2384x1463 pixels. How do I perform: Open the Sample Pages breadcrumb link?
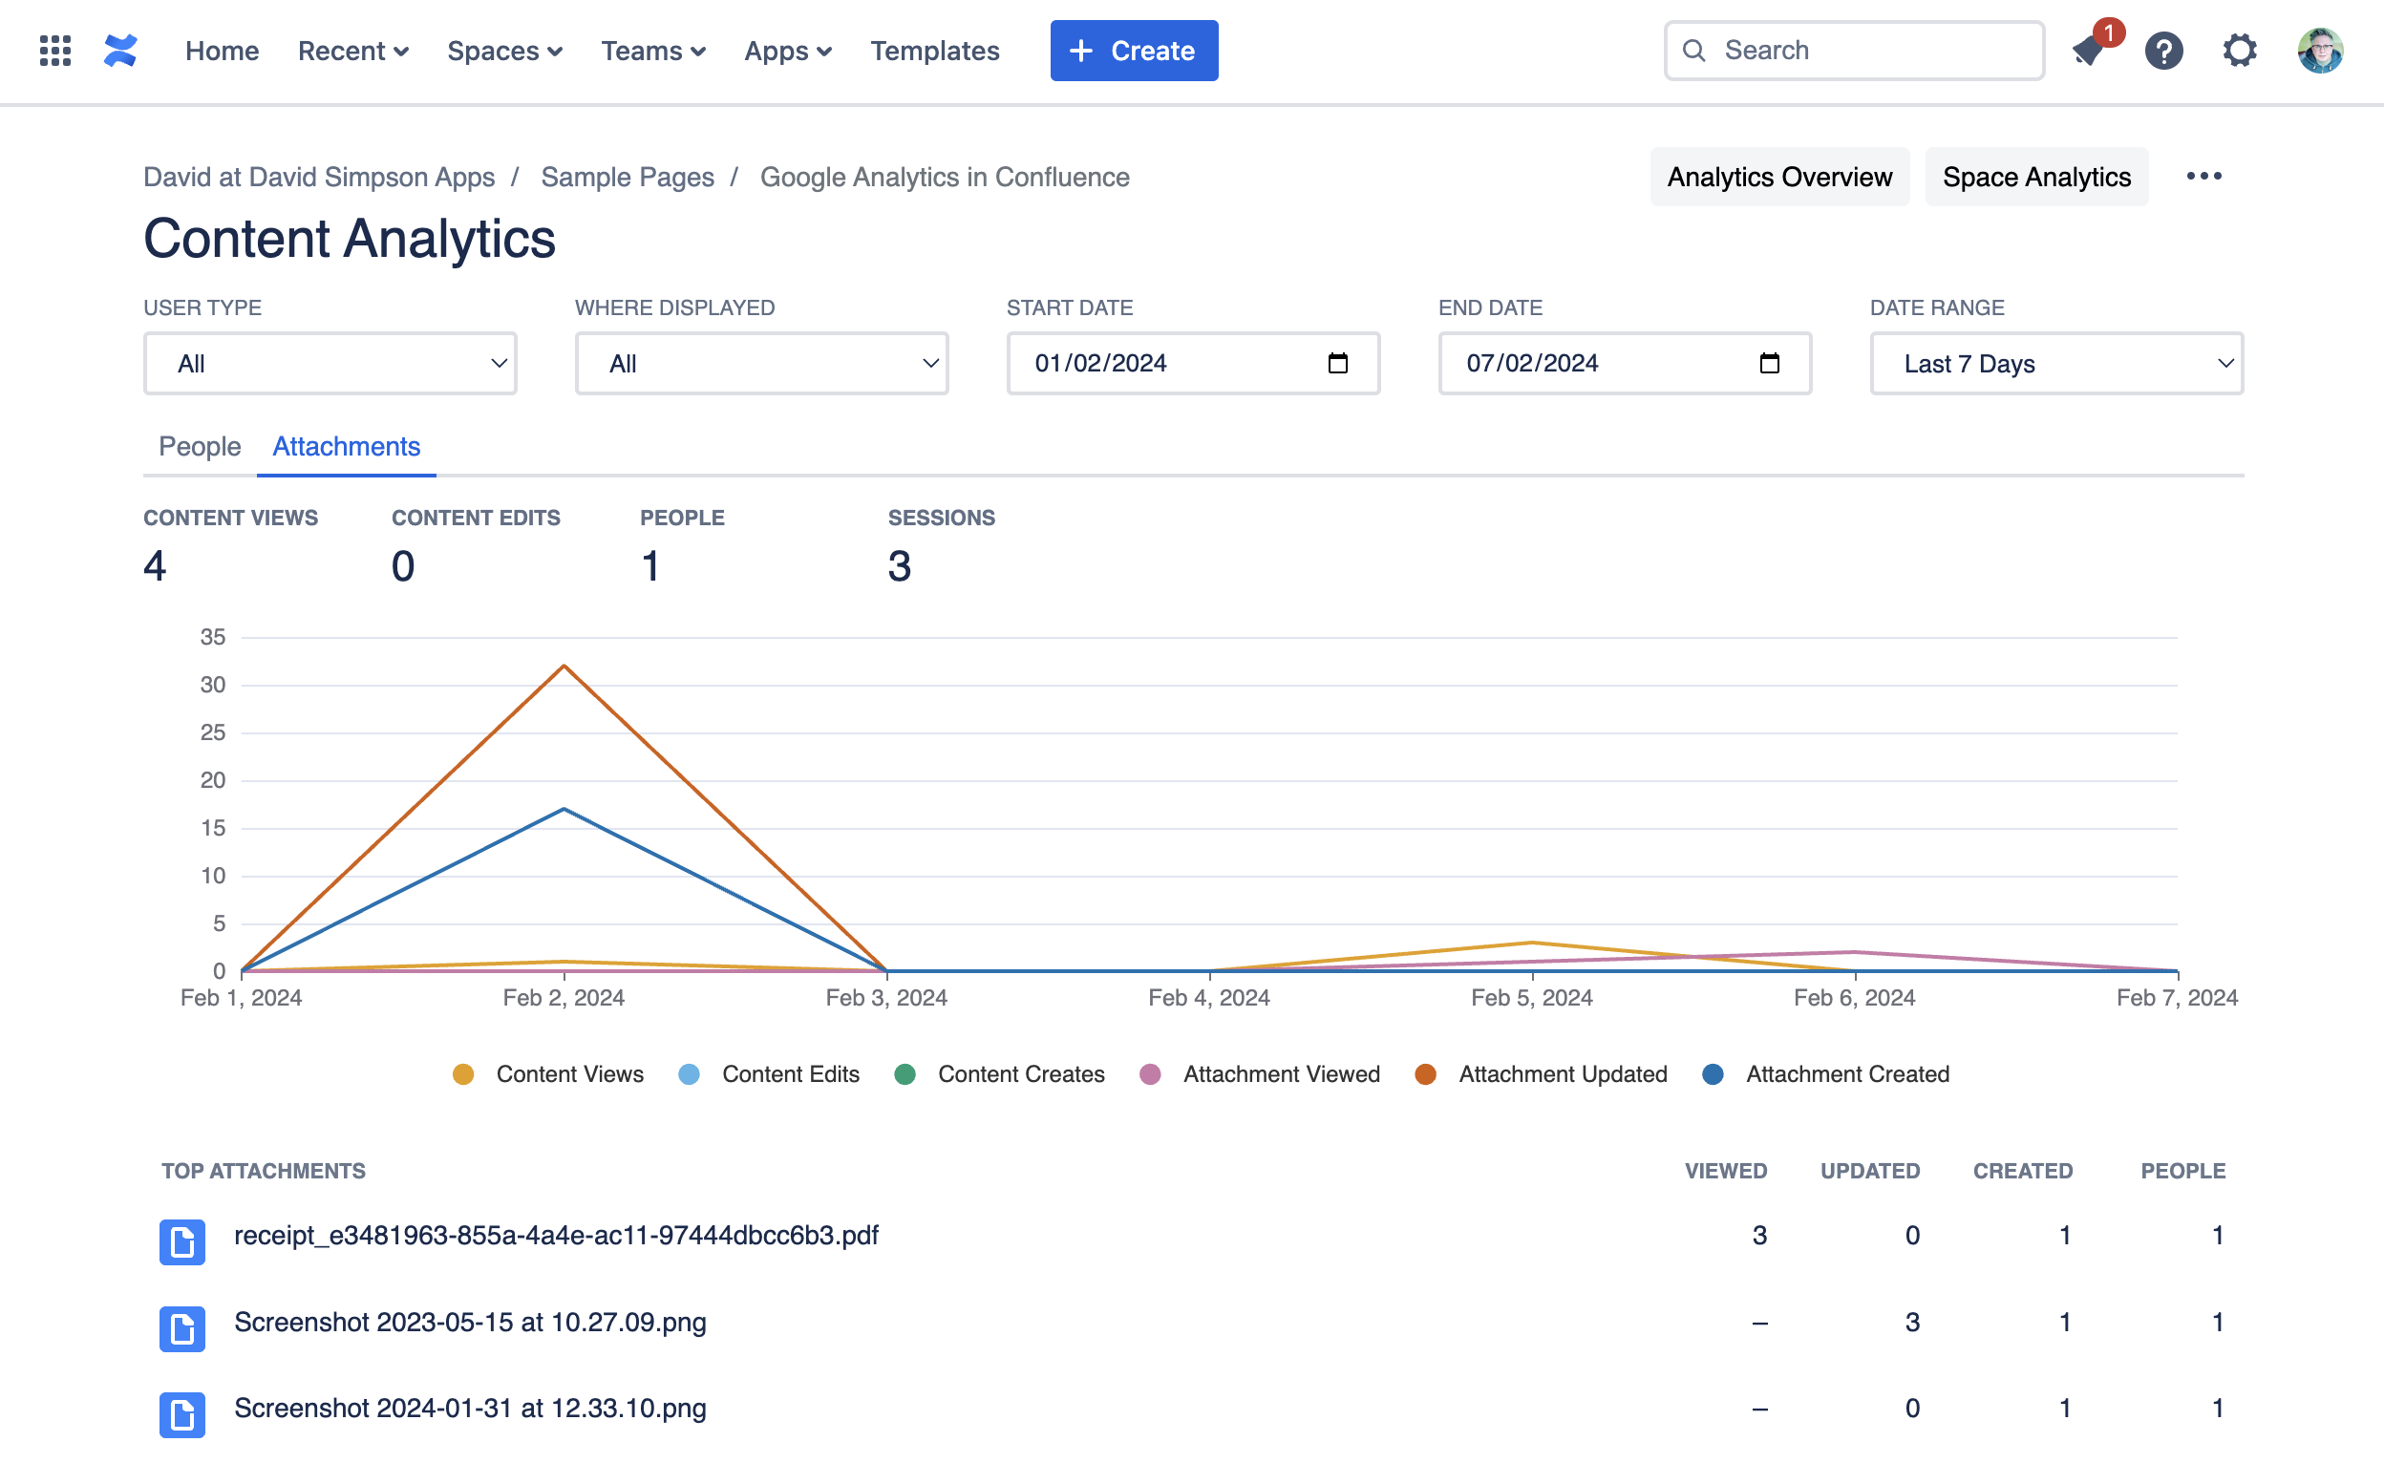click(627, 177)
